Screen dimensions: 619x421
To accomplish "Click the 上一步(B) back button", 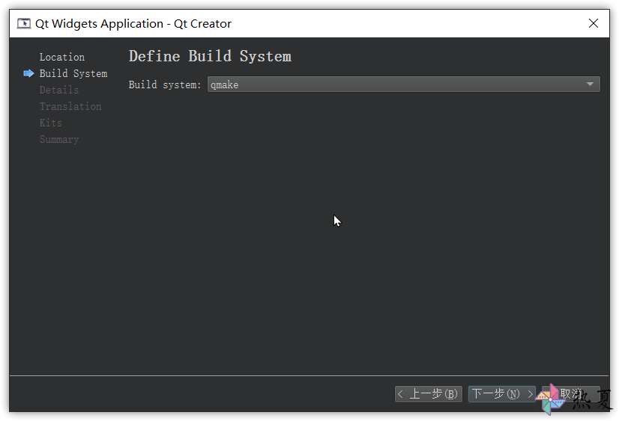I will click(x=429, y=394).
